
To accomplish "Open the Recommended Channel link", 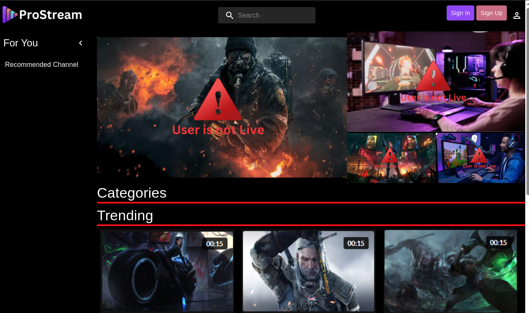I will pos(41,64).
